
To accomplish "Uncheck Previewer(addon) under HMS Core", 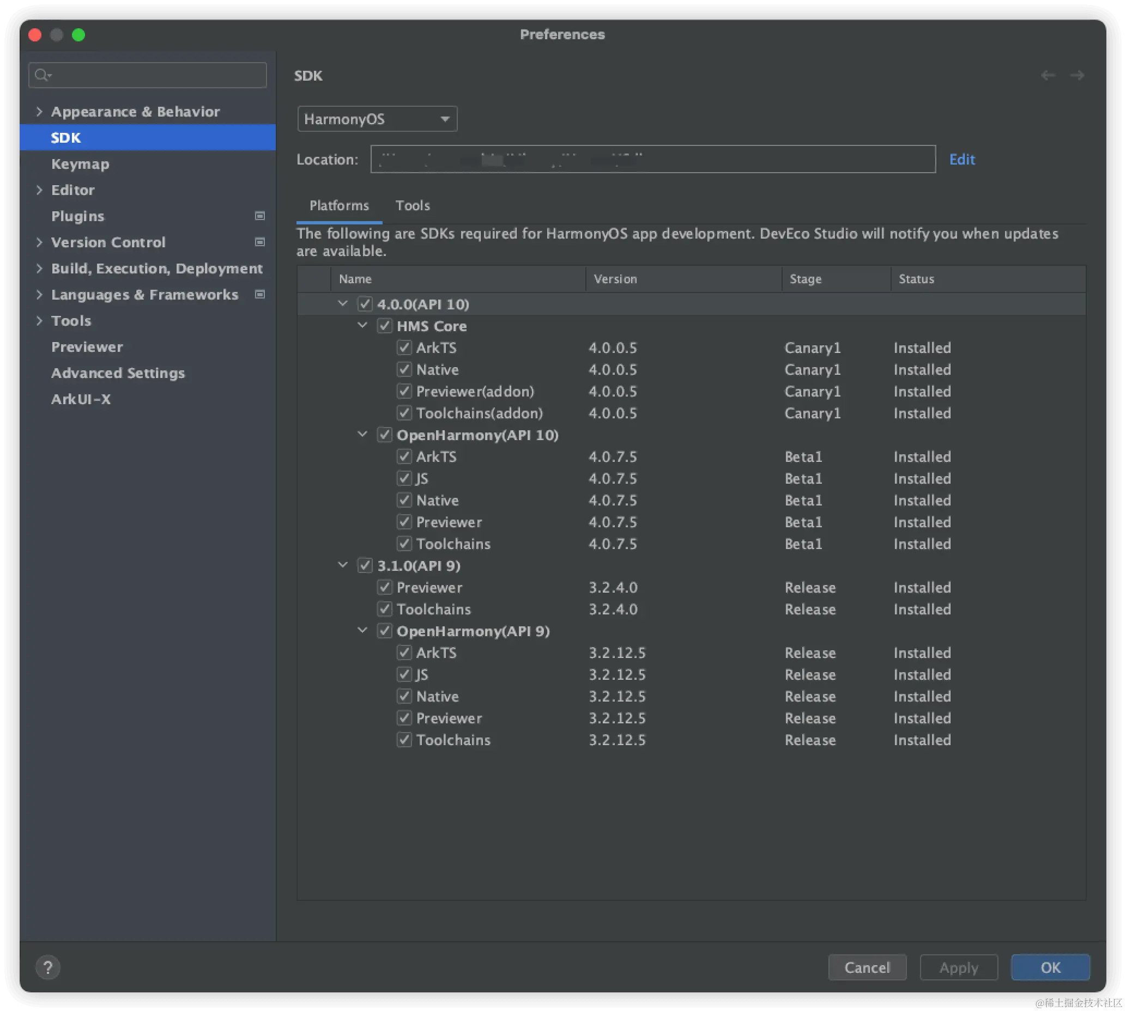I will tap(404, 392).
